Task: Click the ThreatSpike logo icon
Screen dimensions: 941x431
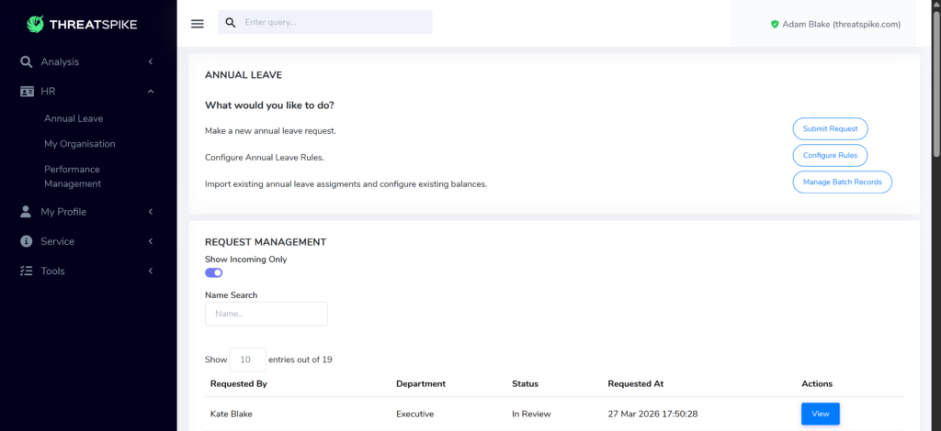Action: (36, 24)
